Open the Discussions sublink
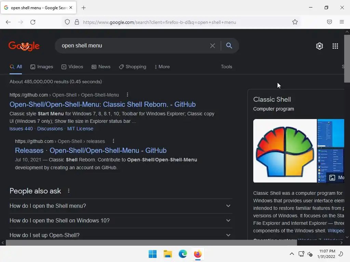 (x=50, y=129)
